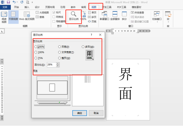183x126 pixels.
Task: Switch to the 页面布局 tab
Action: coord(50,7)
